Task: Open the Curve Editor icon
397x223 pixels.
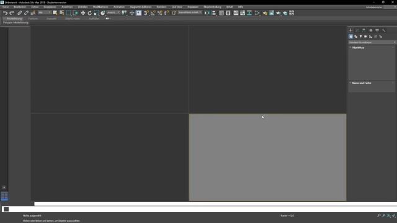Action: (x=243, y=13)
